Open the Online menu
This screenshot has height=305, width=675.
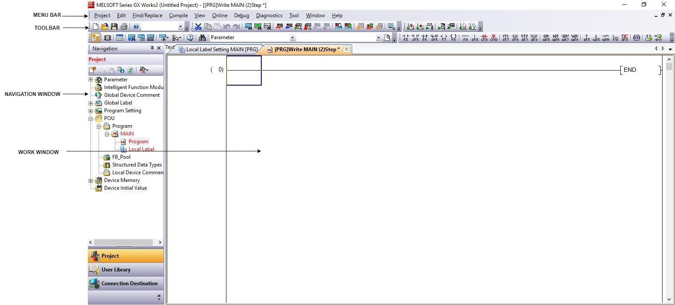pos(220,15)
